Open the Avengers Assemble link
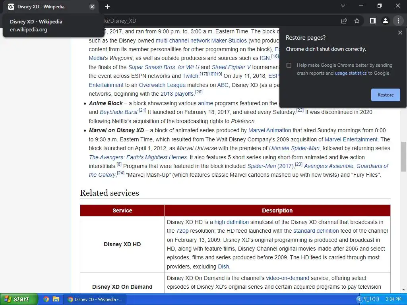 [x=329, y=166]
